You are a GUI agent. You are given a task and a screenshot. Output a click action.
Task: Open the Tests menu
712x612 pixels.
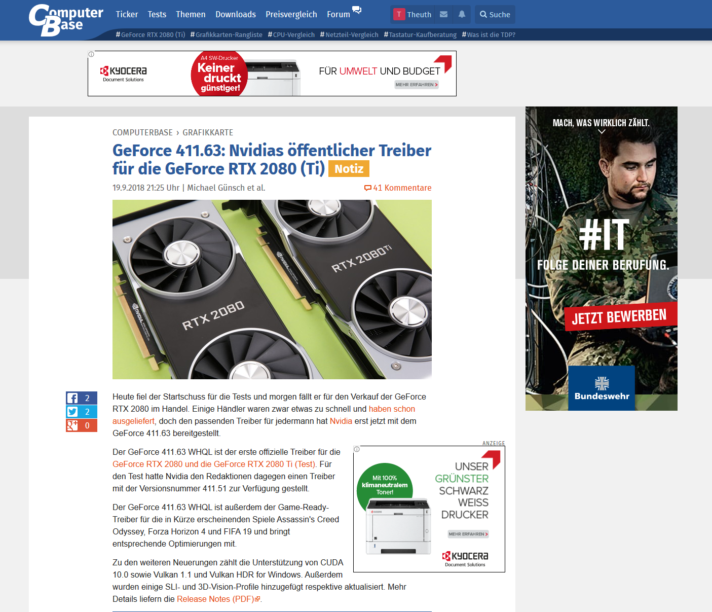(x=157, y=14)
